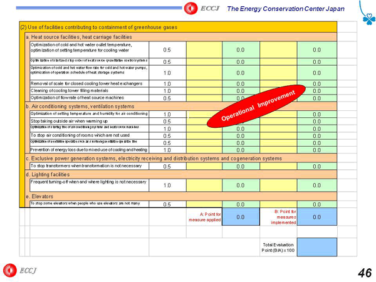
Task: Click measure-applied yellow cell in lighting turning-off row
Action: [204, 185]
